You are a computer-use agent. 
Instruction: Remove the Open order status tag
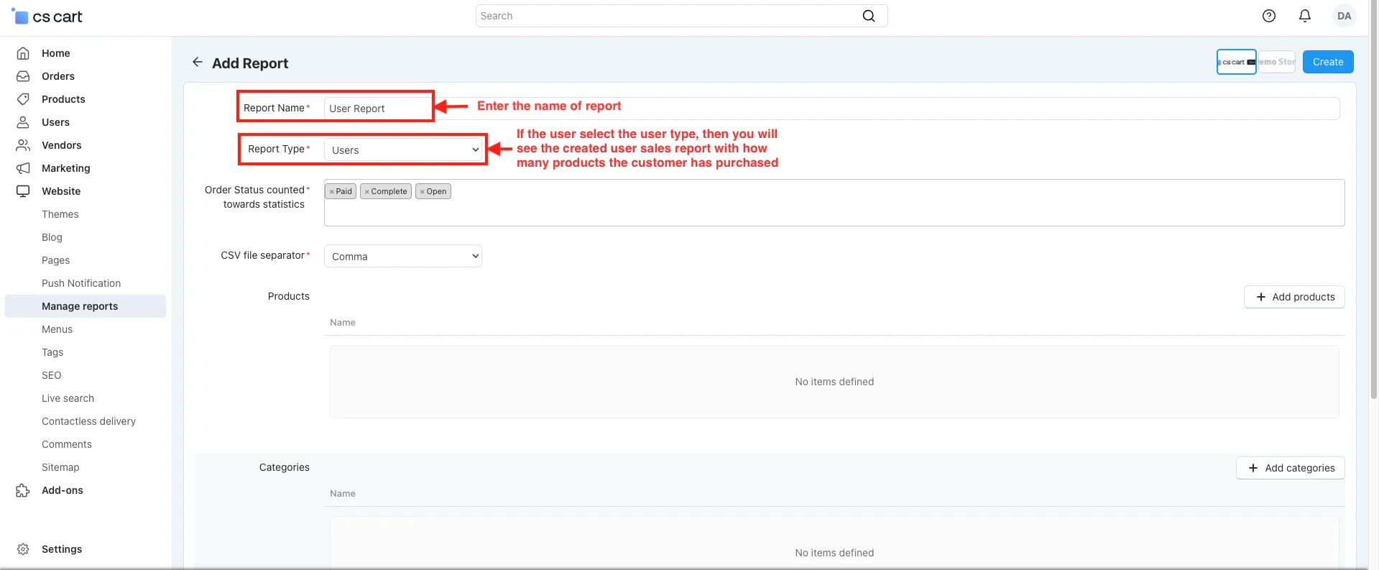point(422,192)
